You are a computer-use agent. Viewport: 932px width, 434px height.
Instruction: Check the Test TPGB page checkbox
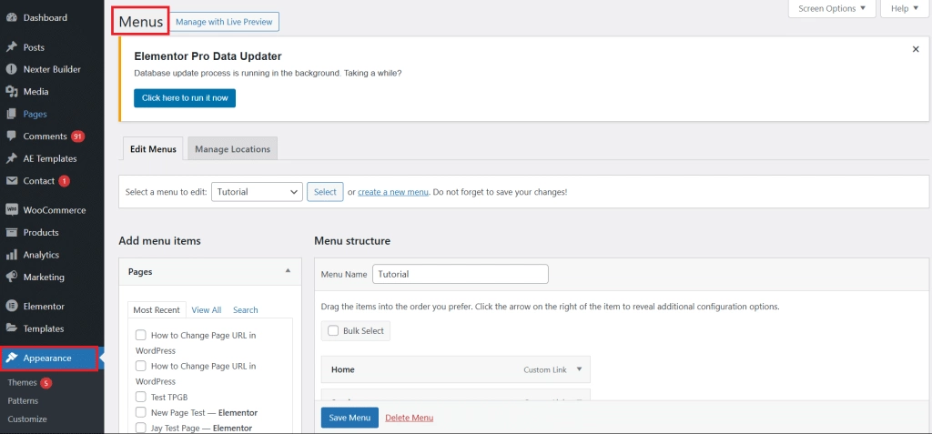tap(141, 397)
